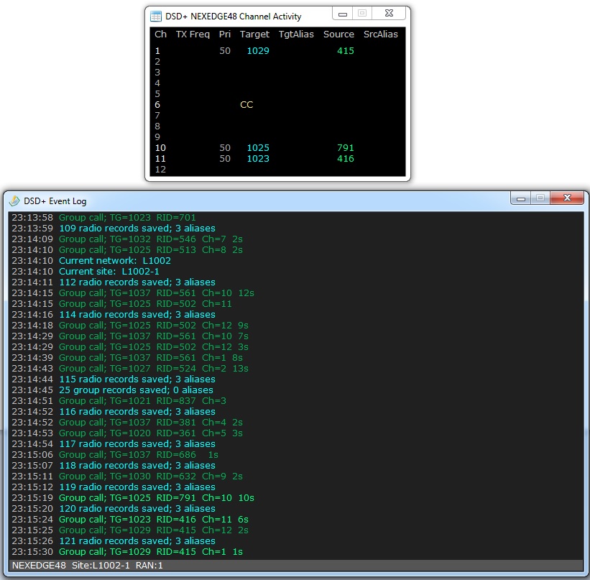The image size is (590, 580).
Task: Select the TG=1025 RID=791 Ch=10 10s entry
Action: pyautogui.click(x=133, y=498)
